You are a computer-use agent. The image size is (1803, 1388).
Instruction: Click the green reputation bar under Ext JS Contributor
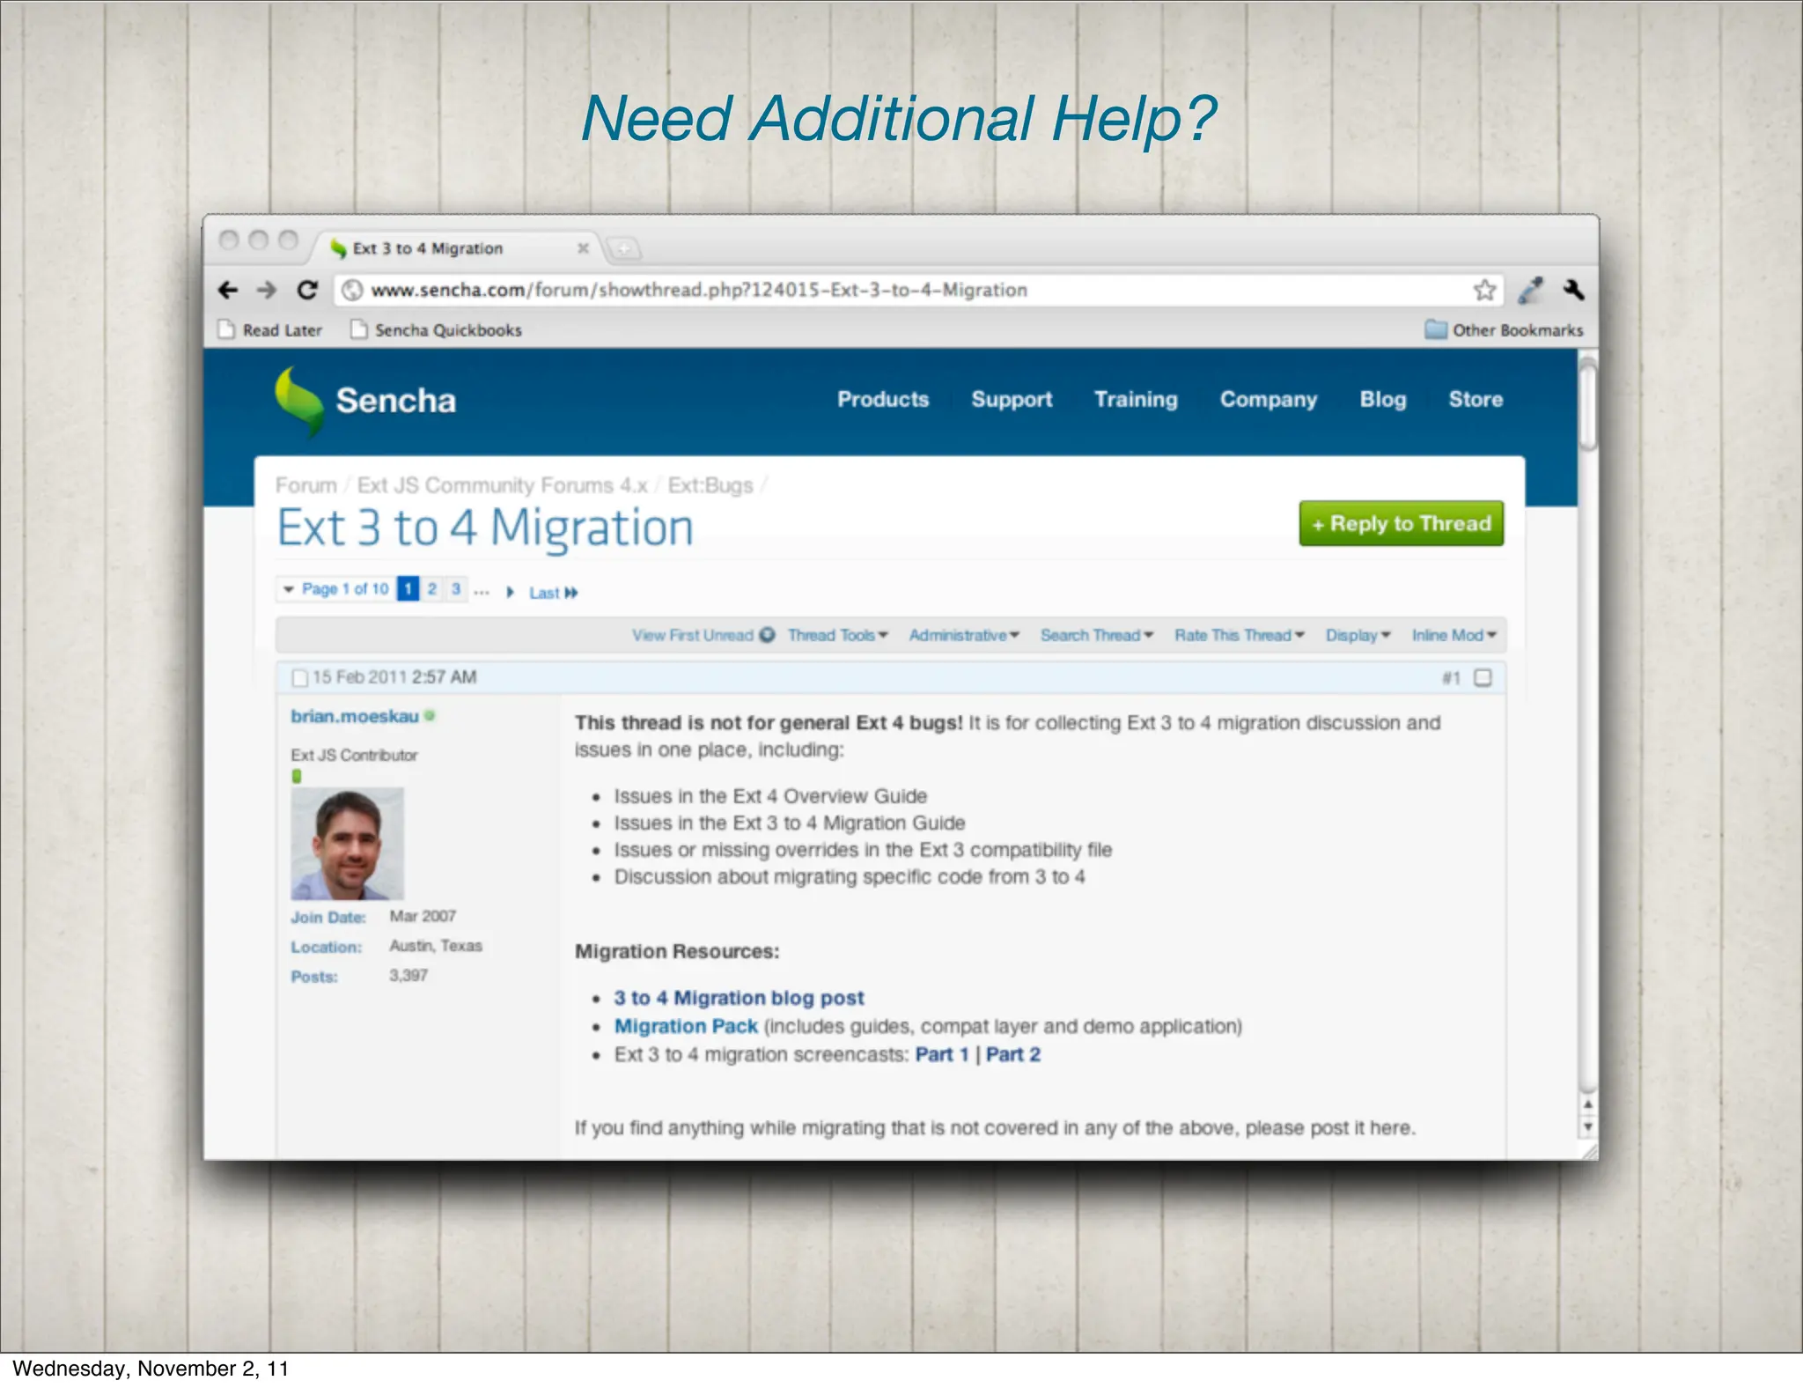click(297, 776)
